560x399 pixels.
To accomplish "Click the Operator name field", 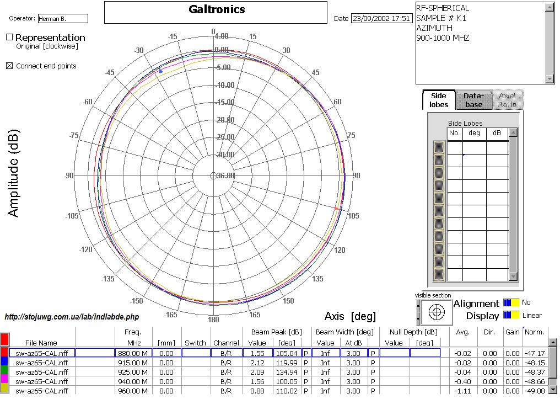I will tap(63, 19).
